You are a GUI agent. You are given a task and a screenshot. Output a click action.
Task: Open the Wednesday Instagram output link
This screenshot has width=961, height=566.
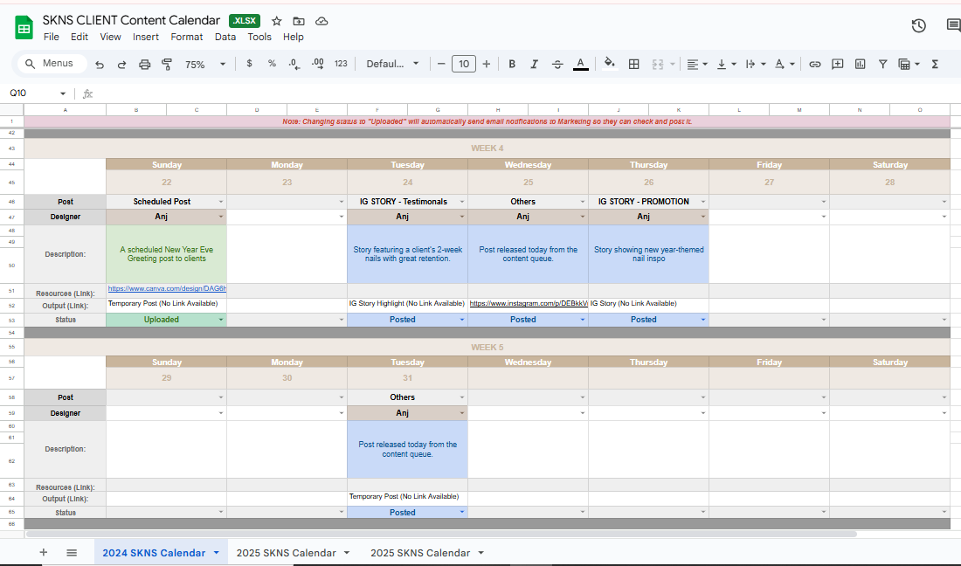tap(527, 304)
